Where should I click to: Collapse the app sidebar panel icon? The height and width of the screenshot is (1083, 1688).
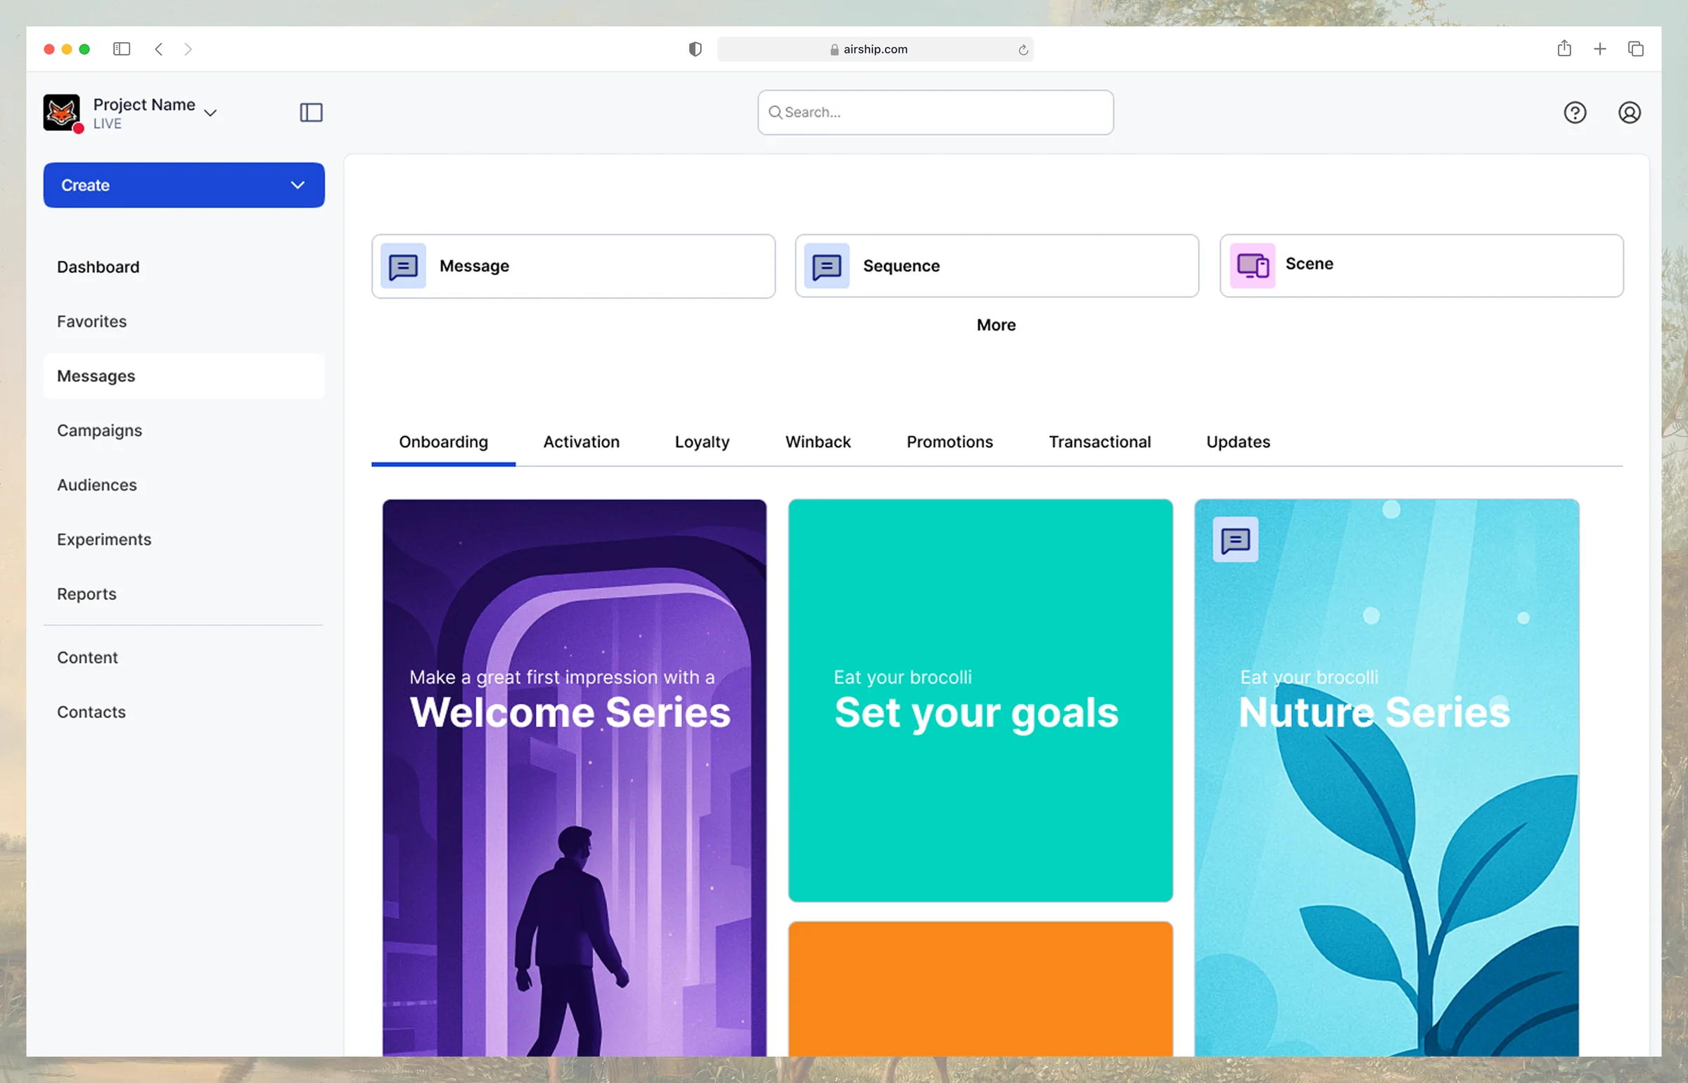pos(311,113)
